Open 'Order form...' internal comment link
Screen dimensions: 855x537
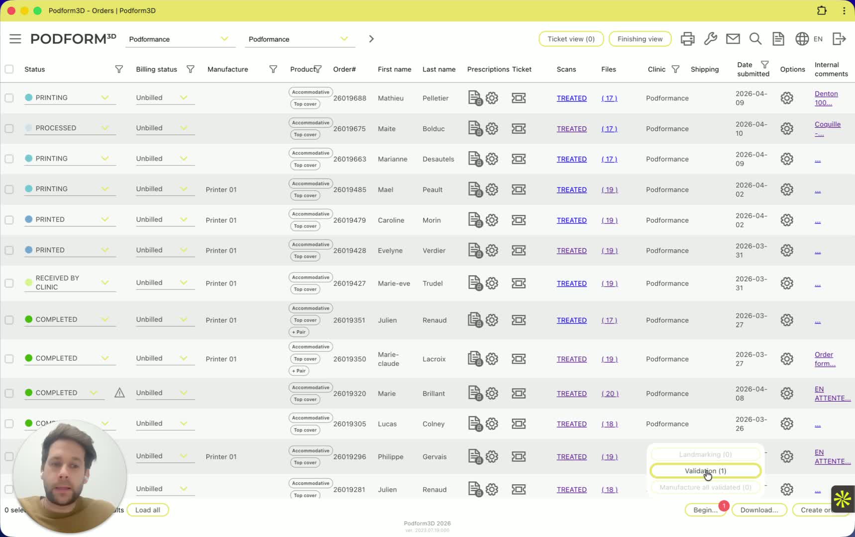(x=825, y=359)
